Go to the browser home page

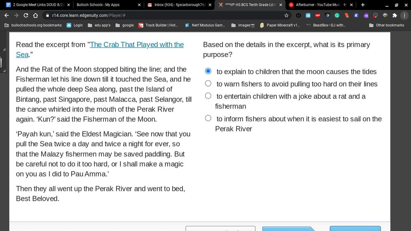(36, 15)
